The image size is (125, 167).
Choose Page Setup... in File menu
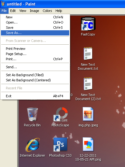pos(35,54)
